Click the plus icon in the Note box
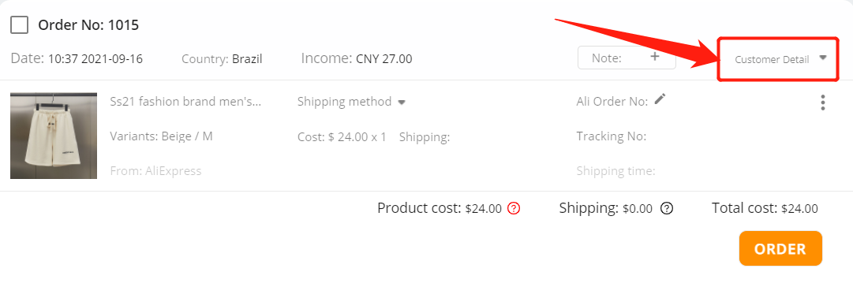853x287 pixels. (x=655, y=57)
